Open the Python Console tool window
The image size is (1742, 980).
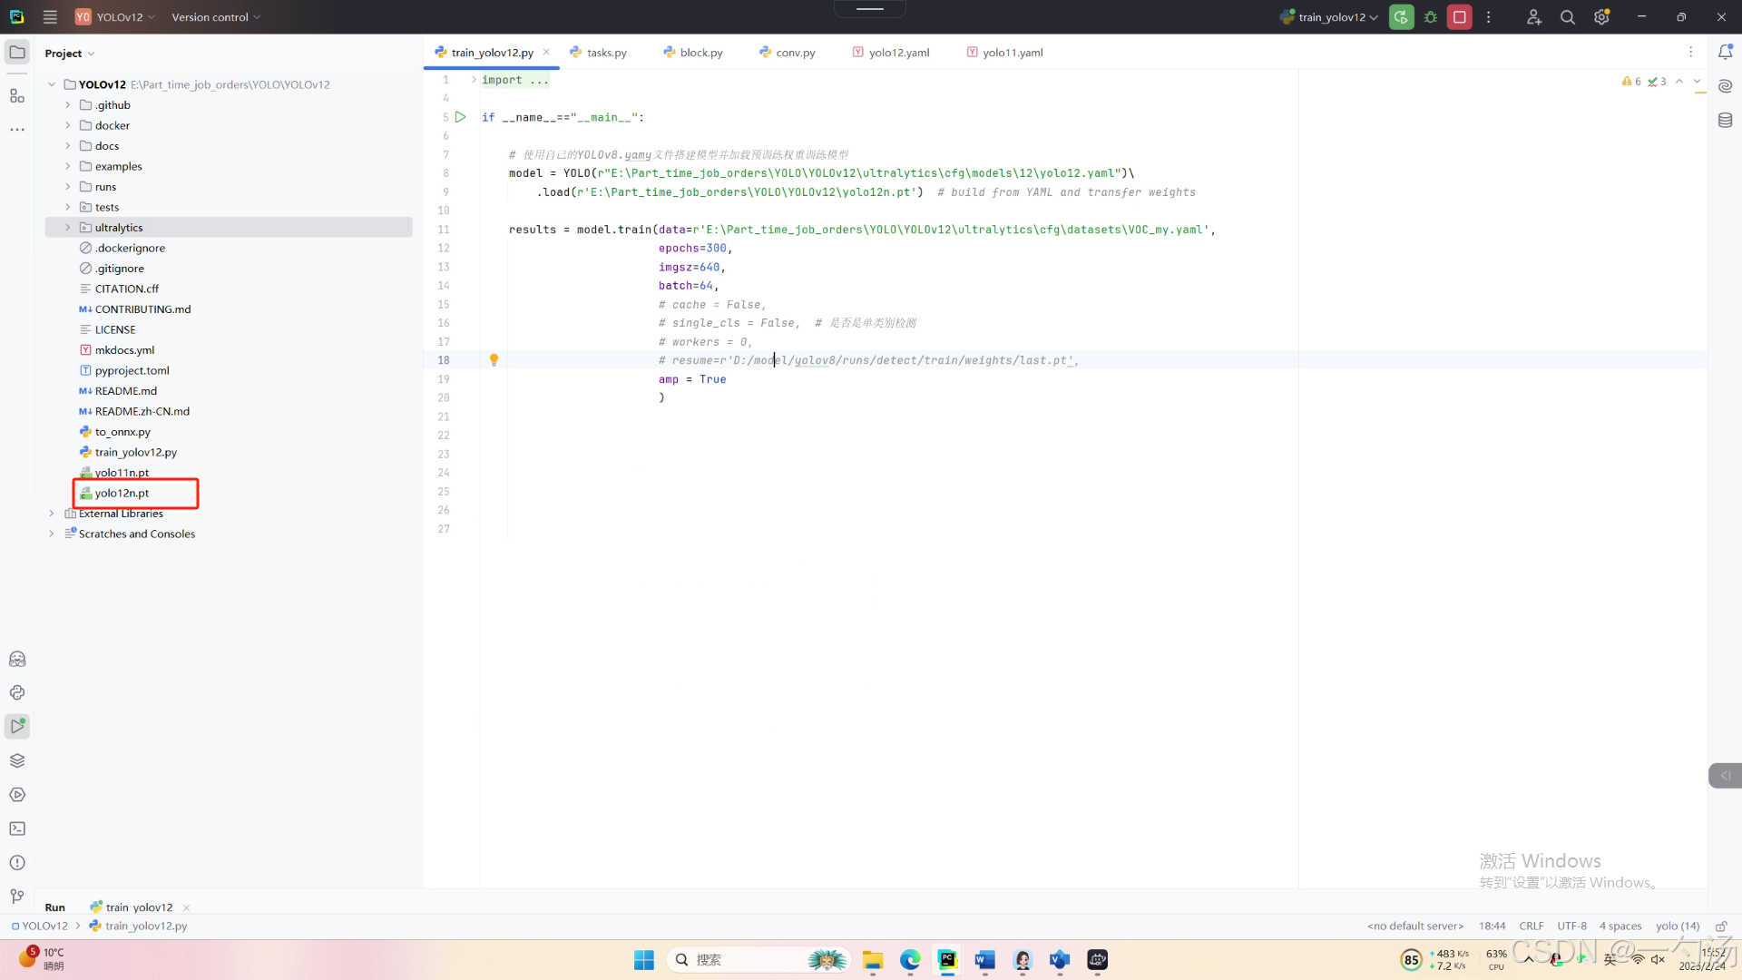17,692
